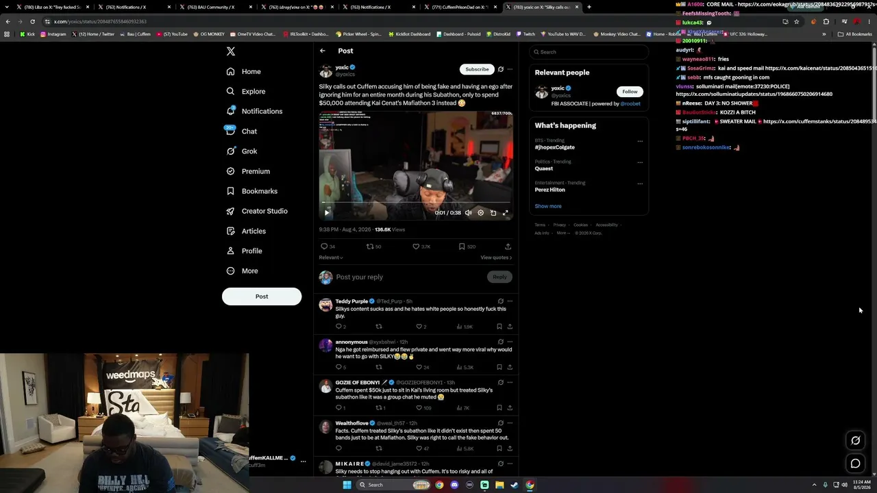The height and width of the screenshot is (493, 877).
Task: Toggle picture-in-picture on the video player
Action: point(493,213)
